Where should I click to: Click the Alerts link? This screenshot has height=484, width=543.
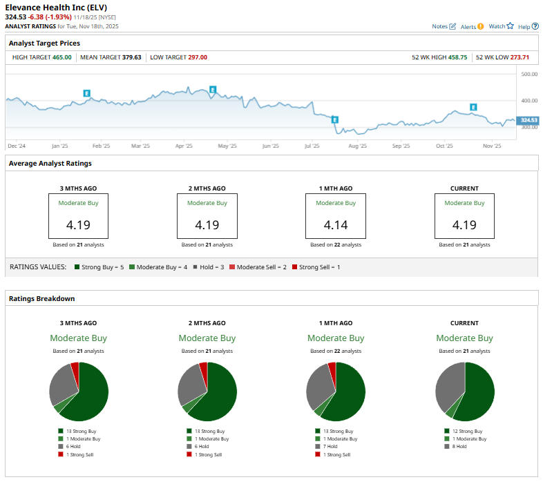[x=468, y=27]
